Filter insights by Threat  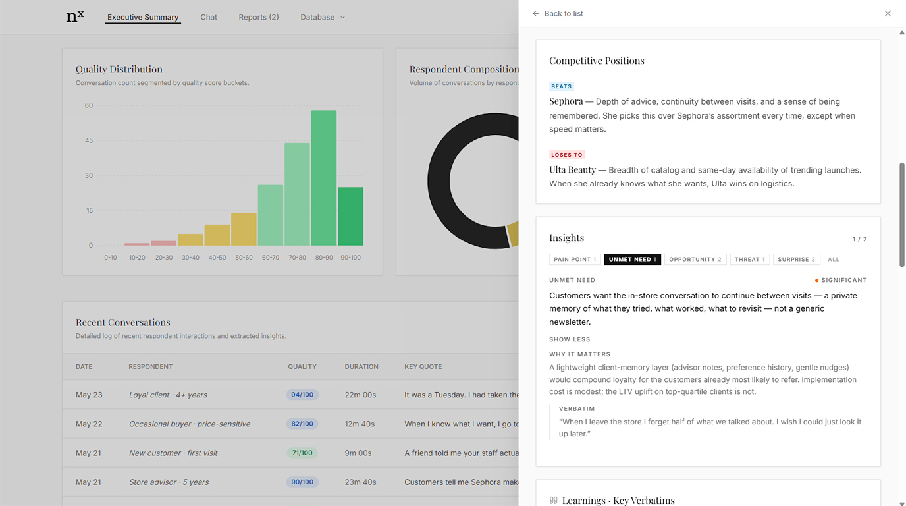(x=749, y=259)
